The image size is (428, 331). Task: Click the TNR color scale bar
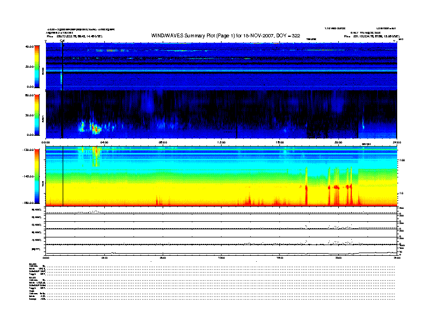[x=37, y=176]
